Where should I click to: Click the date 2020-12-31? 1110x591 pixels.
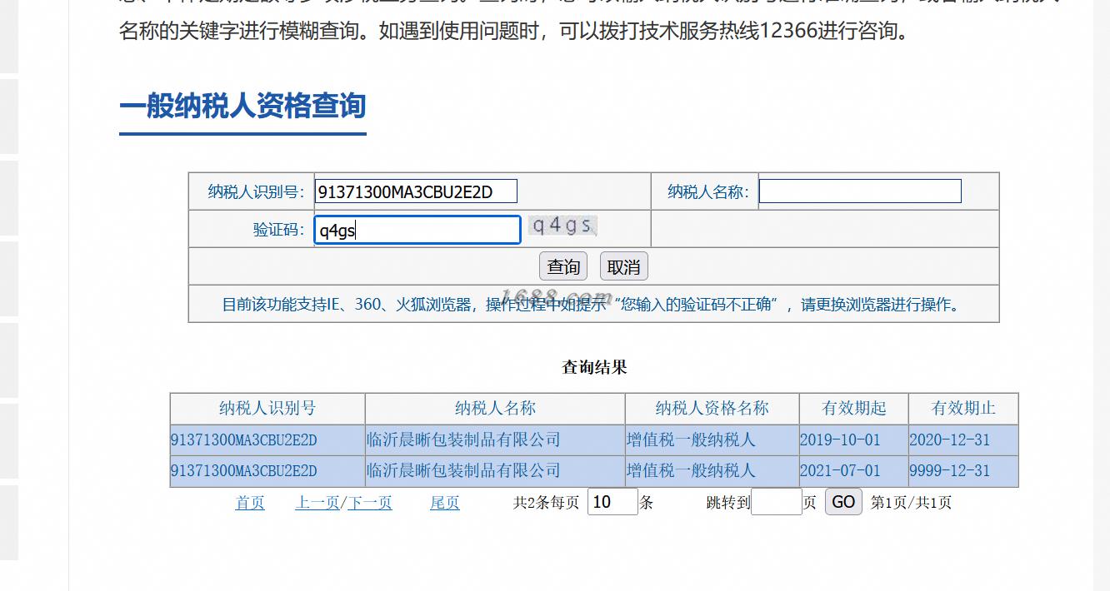(x=950, y=440)
